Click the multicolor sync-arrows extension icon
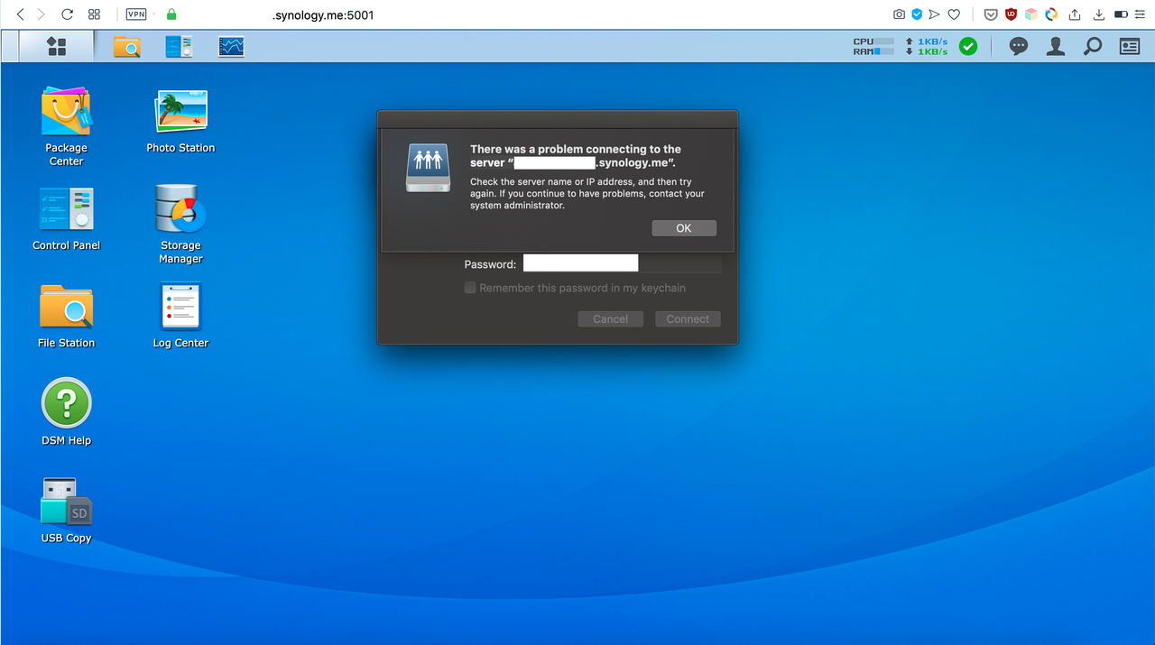The height and width of the screenshot is (645, 1155). pos(1051,14)
